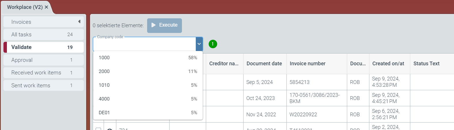Viewport: 454px width, 130px height.
Task: Click the Execute play icon
Action: (153, 25)
